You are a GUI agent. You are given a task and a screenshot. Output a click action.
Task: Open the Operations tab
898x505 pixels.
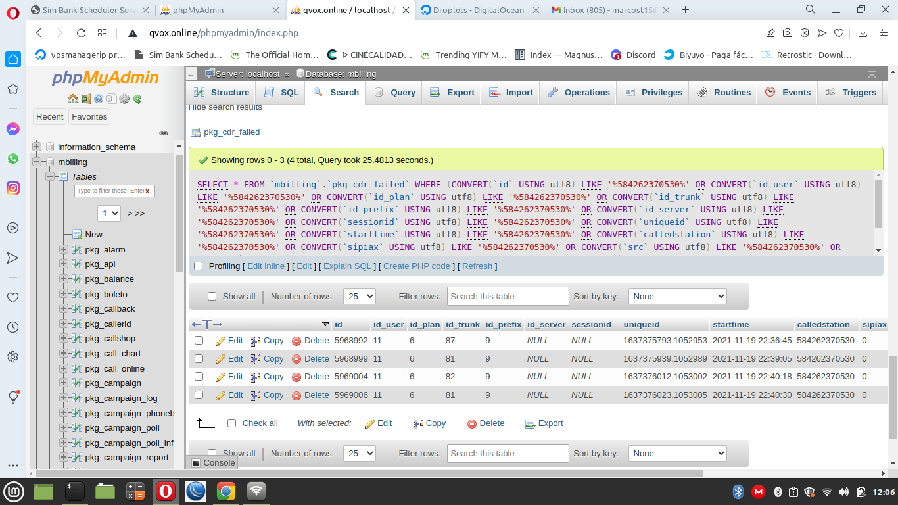578,93
